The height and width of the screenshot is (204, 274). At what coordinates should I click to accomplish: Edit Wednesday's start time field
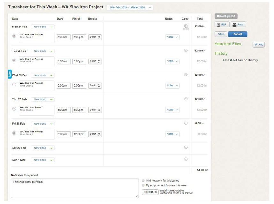(64, 86)
